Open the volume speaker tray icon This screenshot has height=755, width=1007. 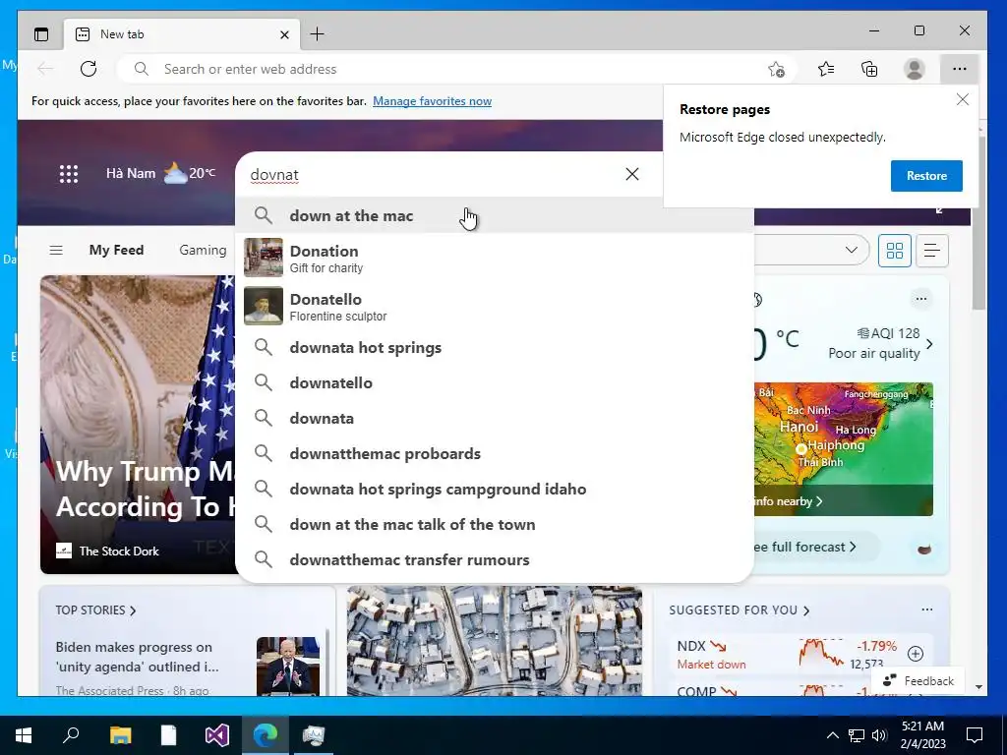(x=879, y=735)
